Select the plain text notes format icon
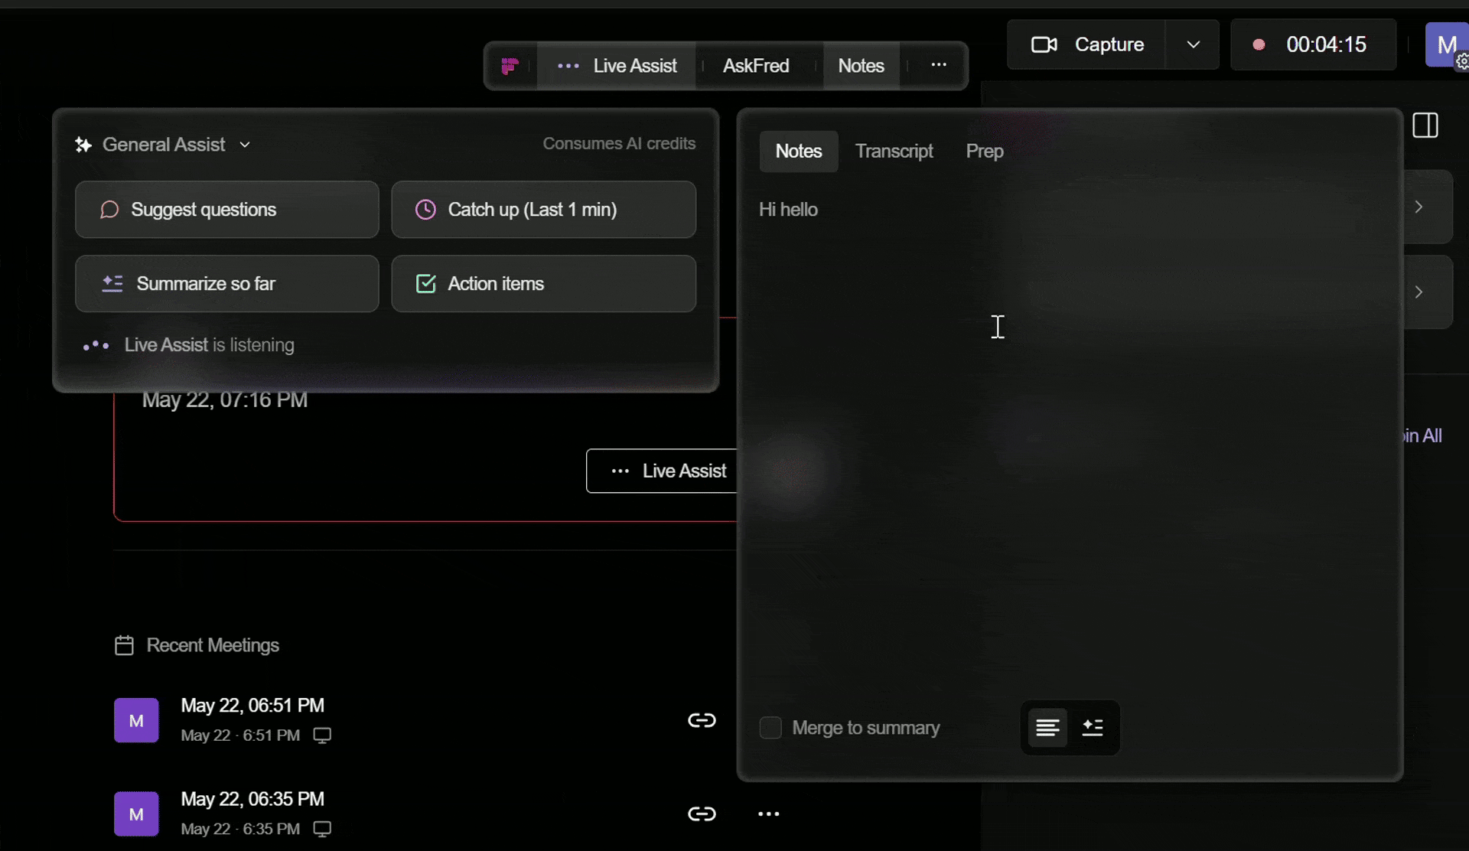This screenshot has height=851, width=1469. click(x=1047, y=728)
